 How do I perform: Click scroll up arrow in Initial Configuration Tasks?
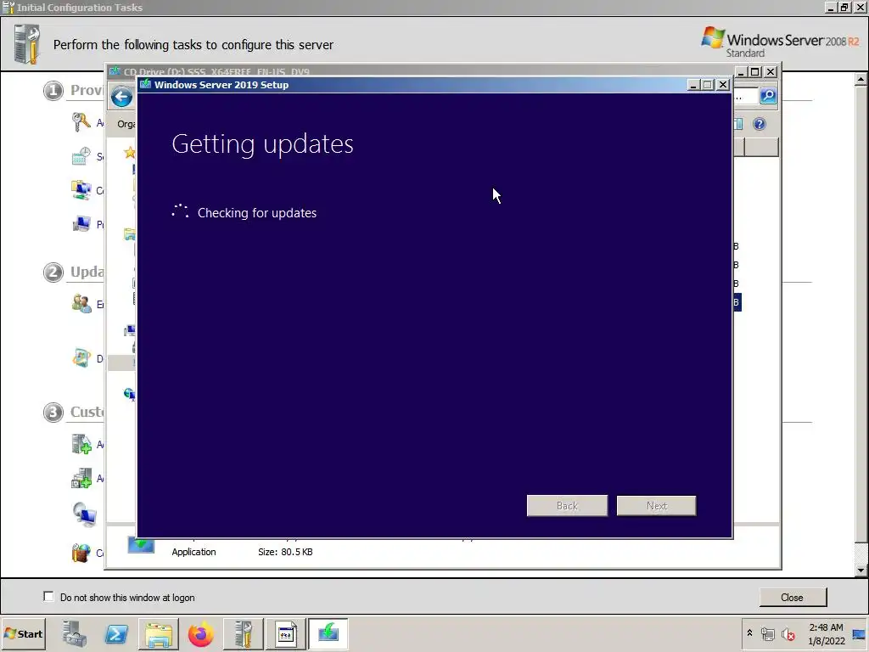861,79
